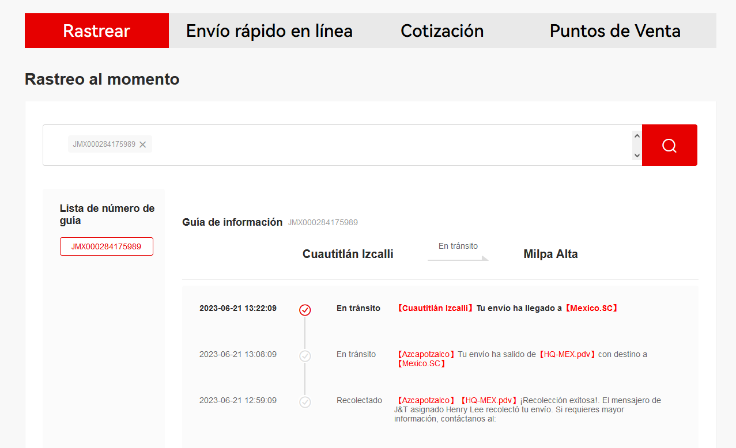Click the 12:59:09 gray checkmark icon
The image size is (736, 448).
pos(305,402)
